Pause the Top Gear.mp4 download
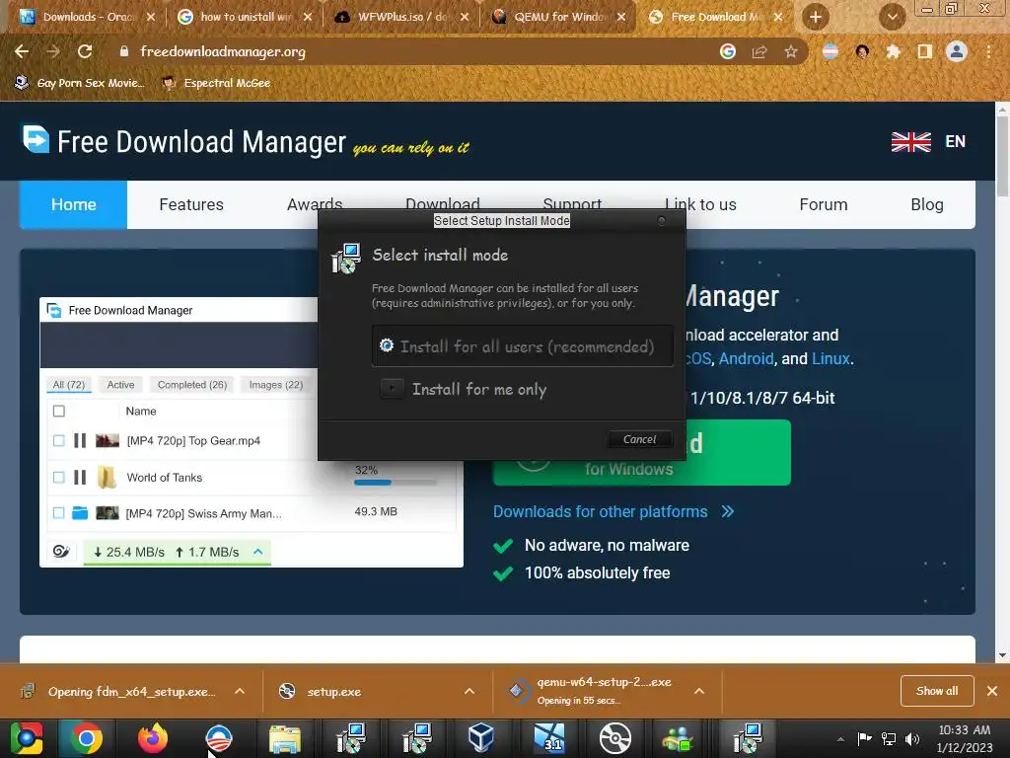1010x758 pixels. tap(80, 441)
